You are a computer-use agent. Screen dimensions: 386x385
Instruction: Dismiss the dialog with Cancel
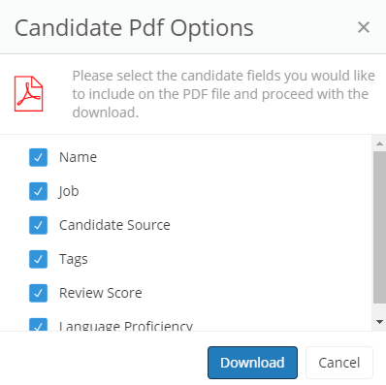tap(339, 363)
